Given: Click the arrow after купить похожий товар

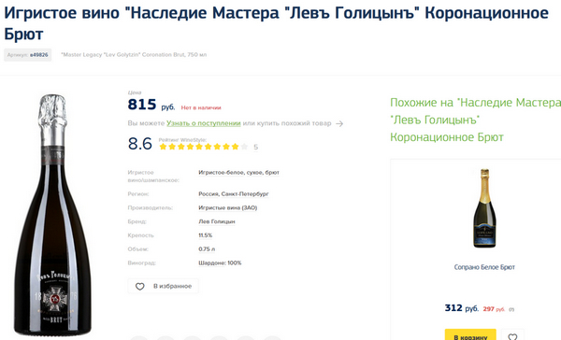Looking at the screenshot, I should point(339,123).
